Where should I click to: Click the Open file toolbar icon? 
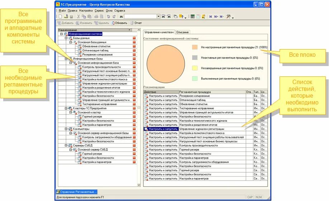(66, 17)
